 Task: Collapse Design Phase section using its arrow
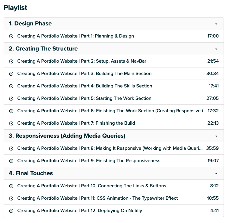(216, 24)
